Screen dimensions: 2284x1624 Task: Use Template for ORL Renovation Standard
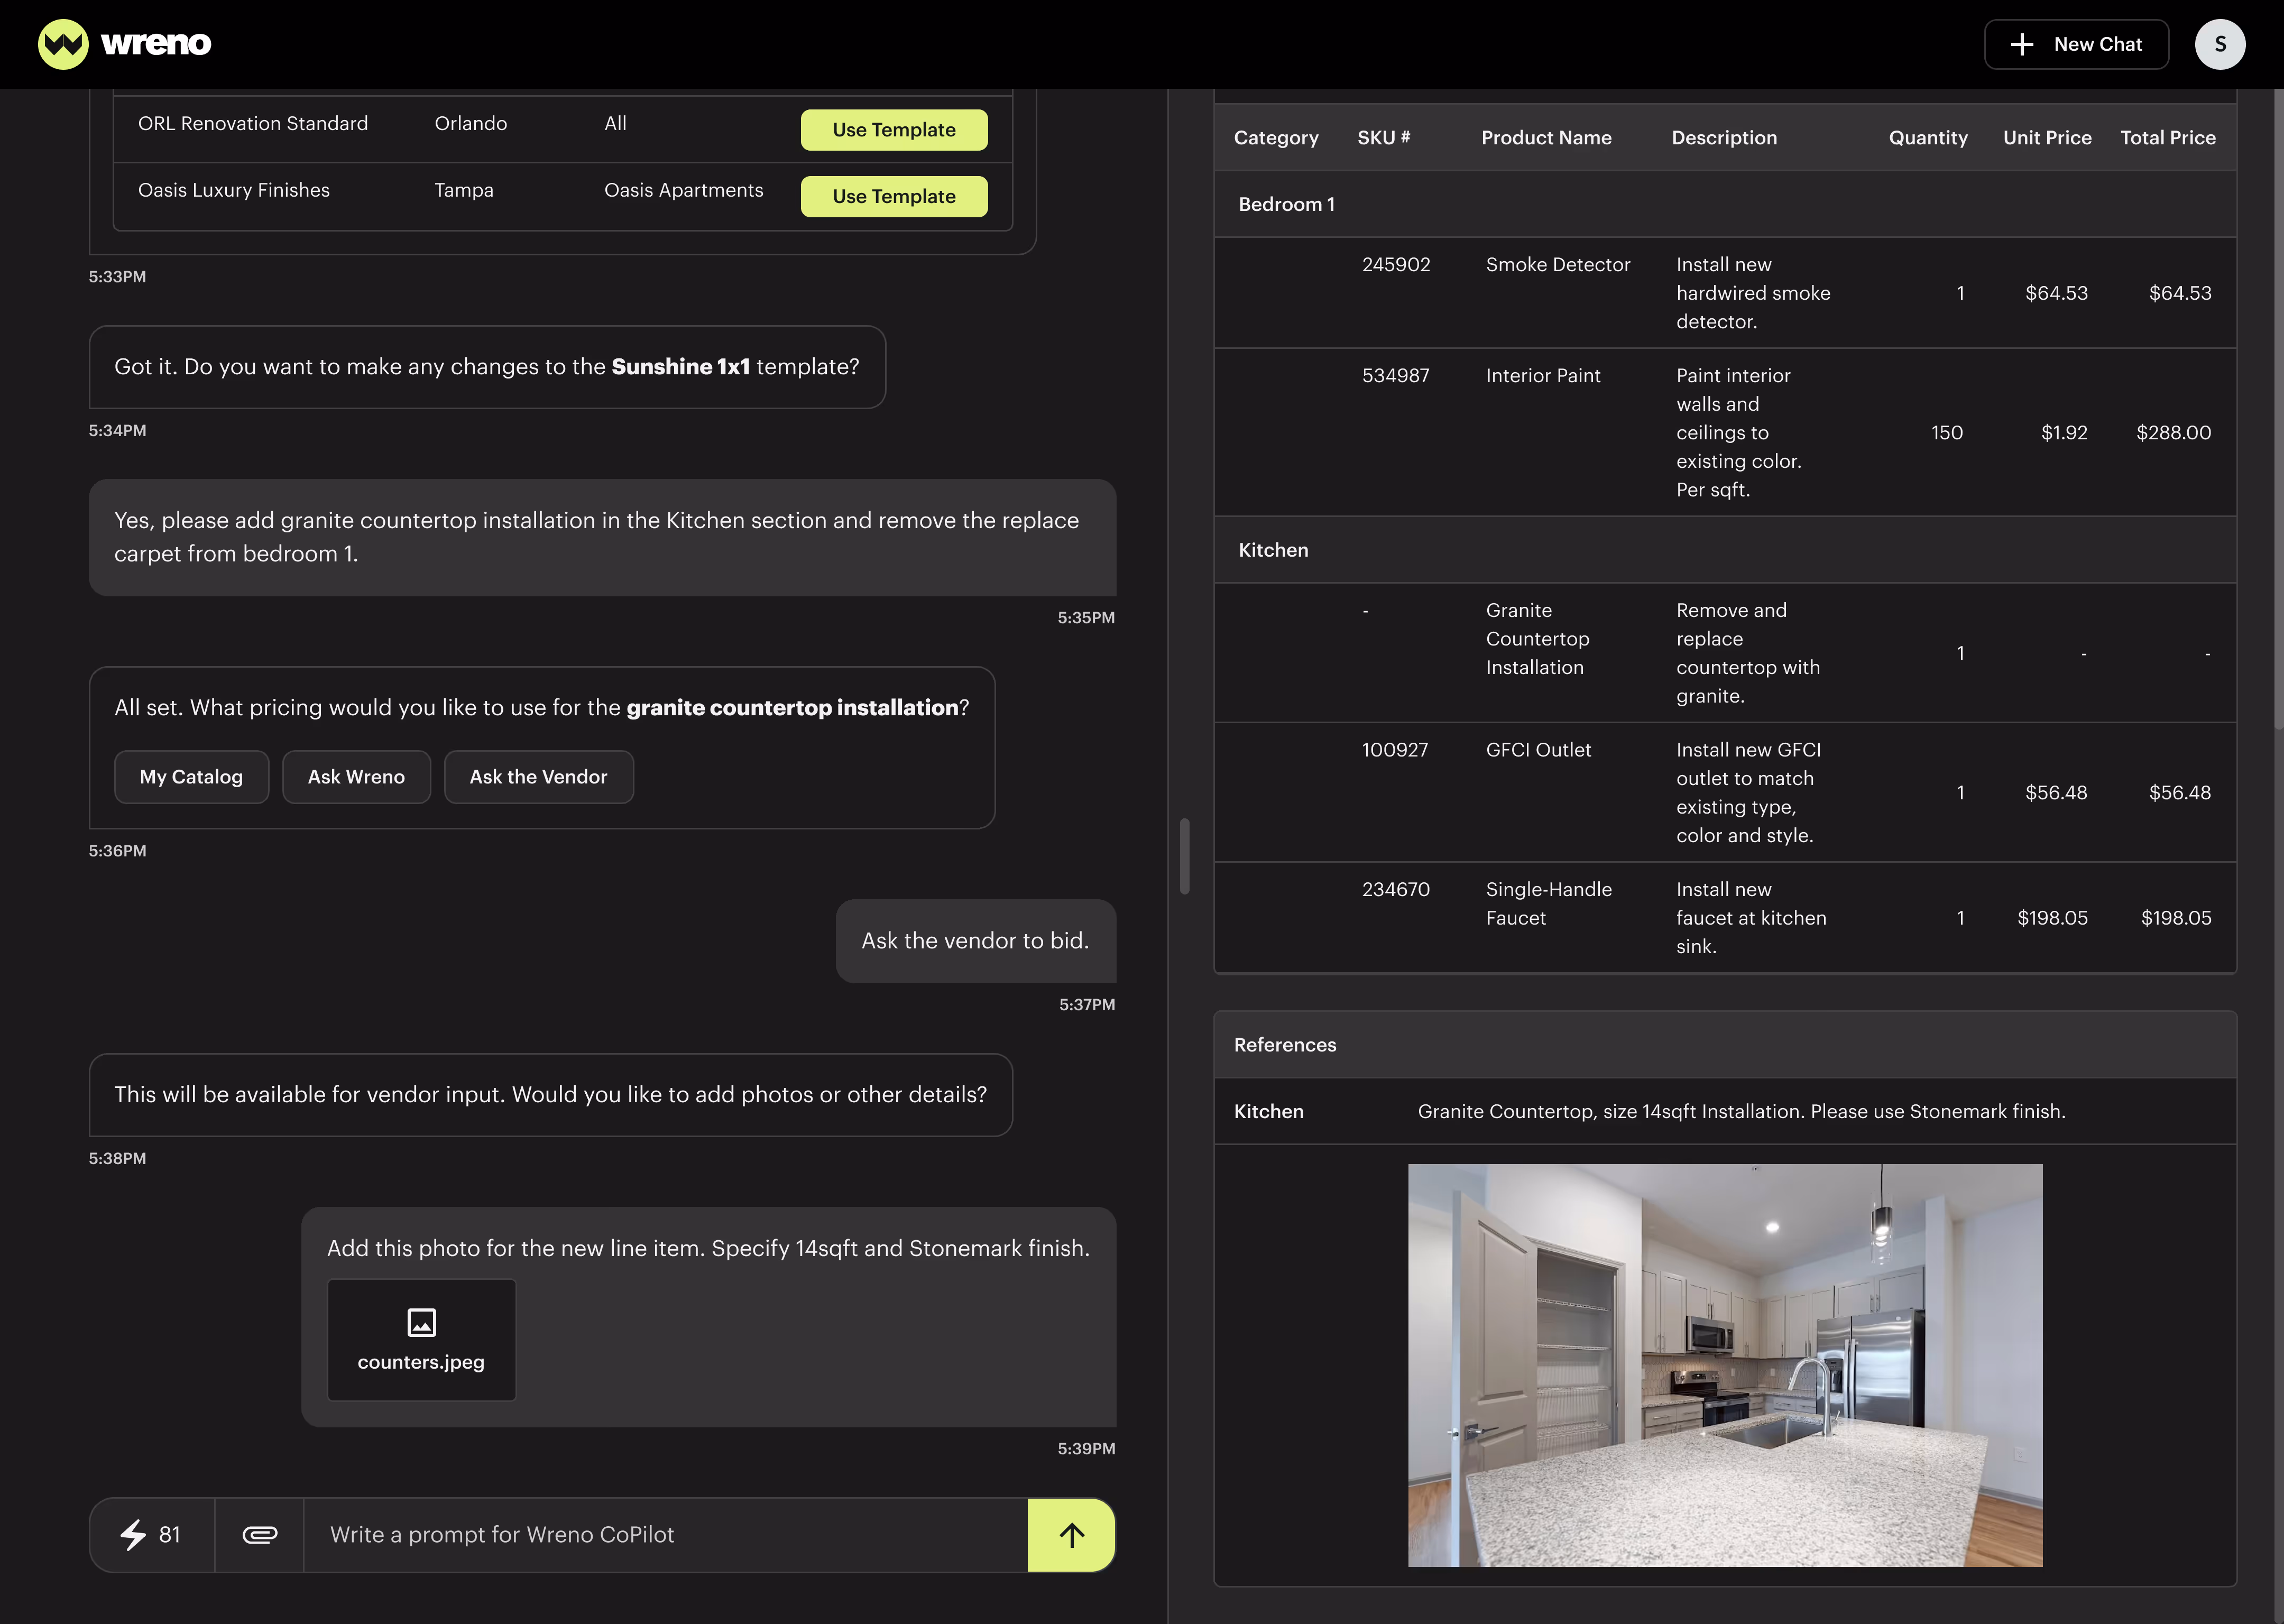[x=893, y=129]
